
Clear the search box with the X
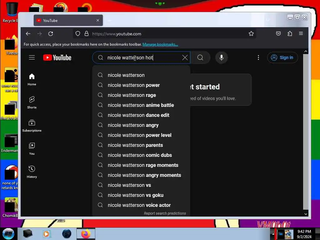(185, 57)
